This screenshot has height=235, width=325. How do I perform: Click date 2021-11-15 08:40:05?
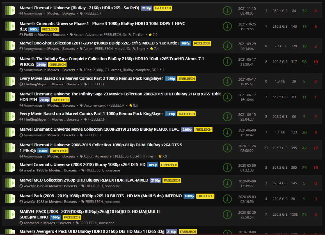click(247, 11)
